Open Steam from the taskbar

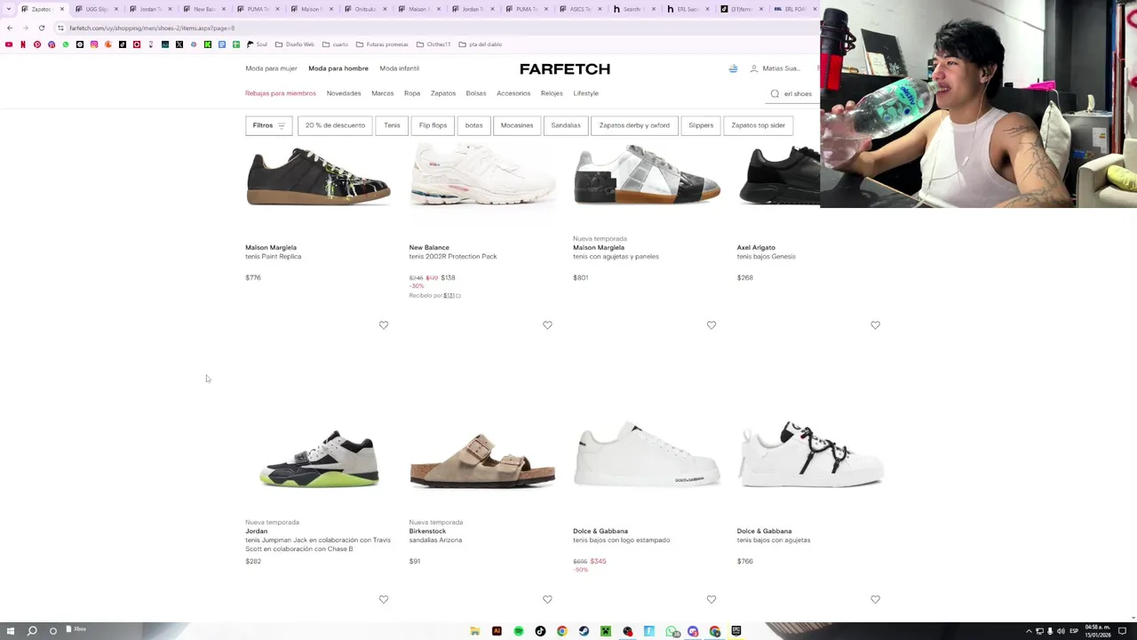click(584, 631)
